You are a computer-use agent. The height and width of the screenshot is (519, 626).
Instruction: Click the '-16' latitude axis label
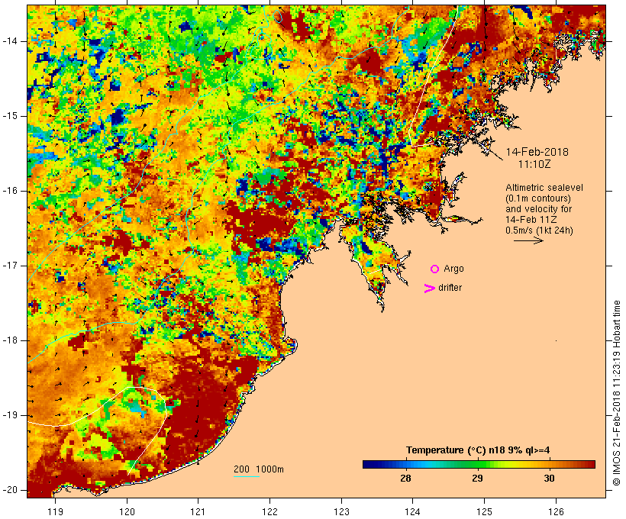click(10, 191)
